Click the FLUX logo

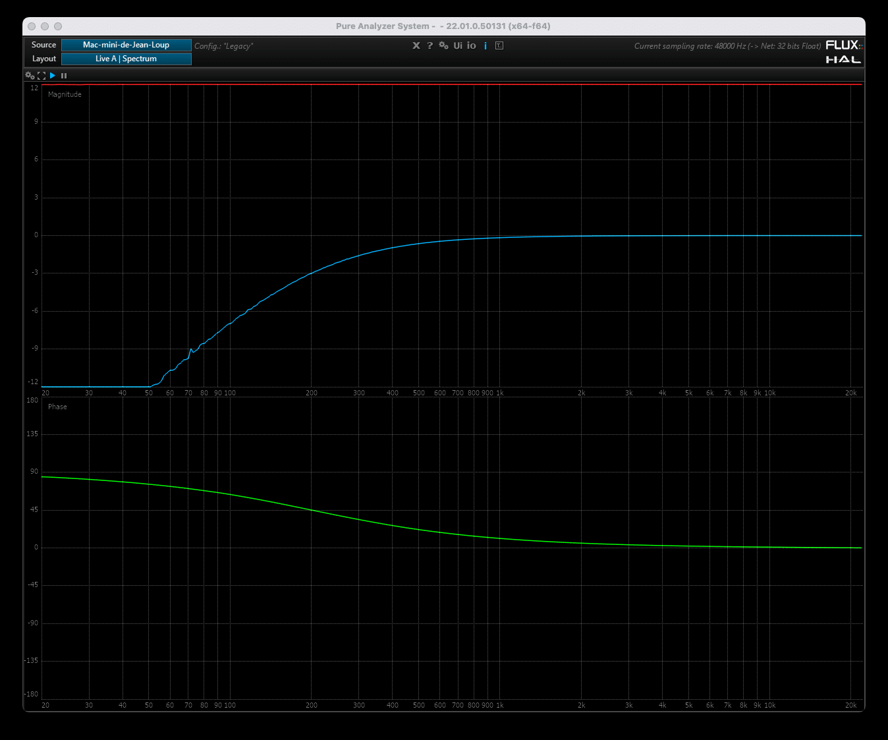[843, 45]
